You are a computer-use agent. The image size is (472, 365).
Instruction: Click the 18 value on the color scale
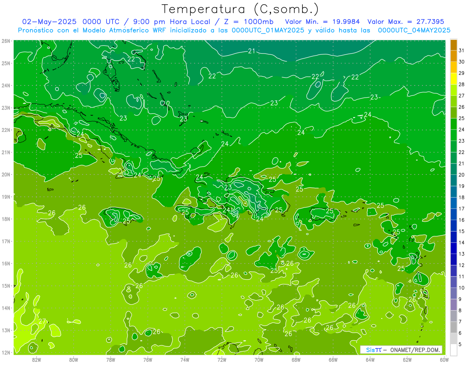461,197
